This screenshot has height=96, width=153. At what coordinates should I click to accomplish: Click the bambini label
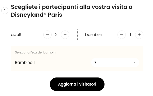[x=94, y=34]
